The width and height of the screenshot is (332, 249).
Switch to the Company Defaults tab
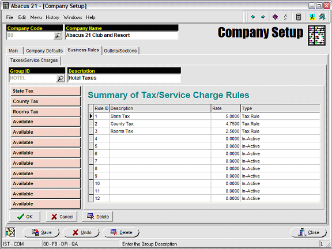[44, 51]
